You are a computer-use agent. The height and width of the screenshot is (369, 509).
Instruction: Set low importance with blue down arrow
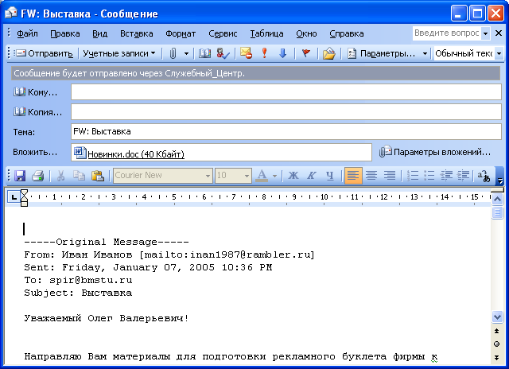[283, 53]
